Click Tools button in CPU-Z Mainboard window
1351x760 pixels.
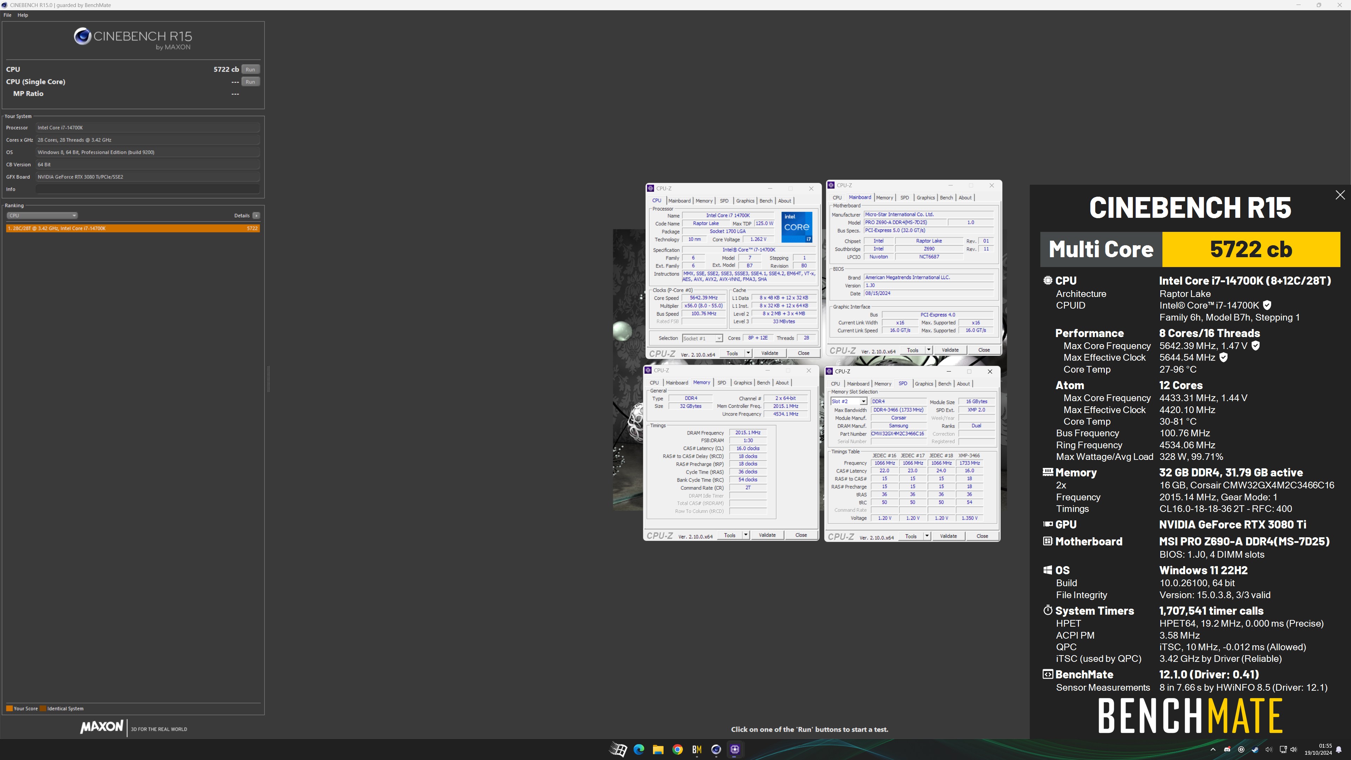point(913,350)
